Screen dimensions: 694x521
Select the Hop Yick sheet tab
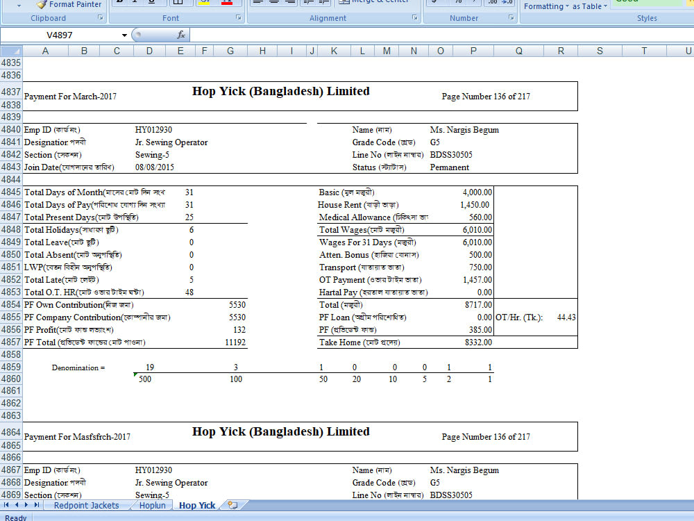(197, 506)
